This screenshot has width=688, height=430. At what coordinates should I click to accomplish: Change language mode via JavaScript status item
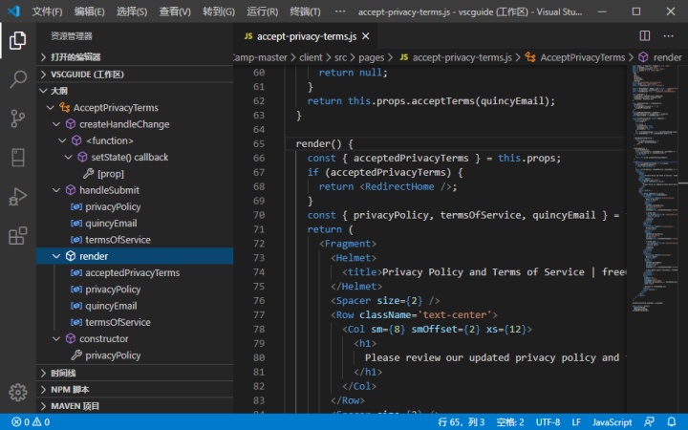point(613,422)
